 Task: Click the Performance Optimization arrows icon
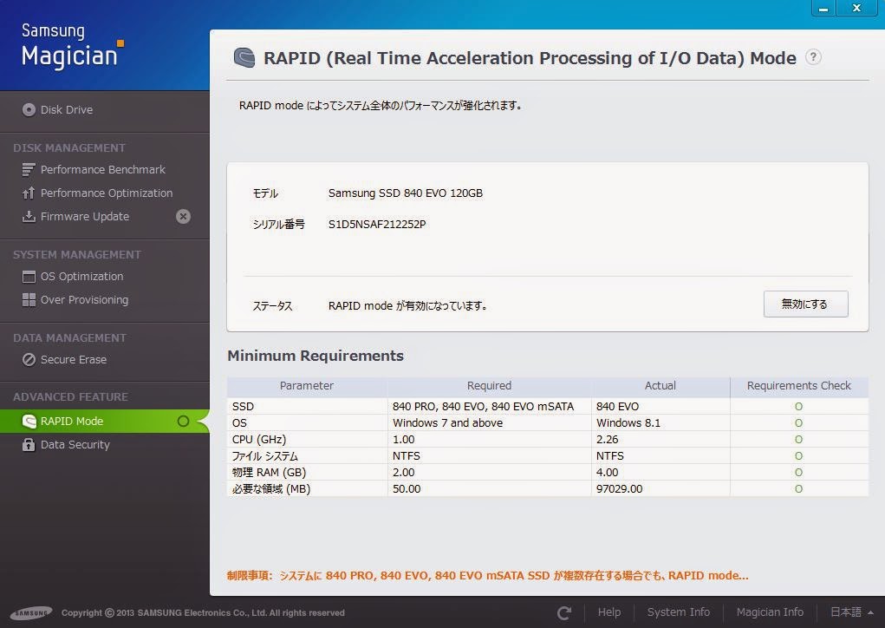(29, 193)
